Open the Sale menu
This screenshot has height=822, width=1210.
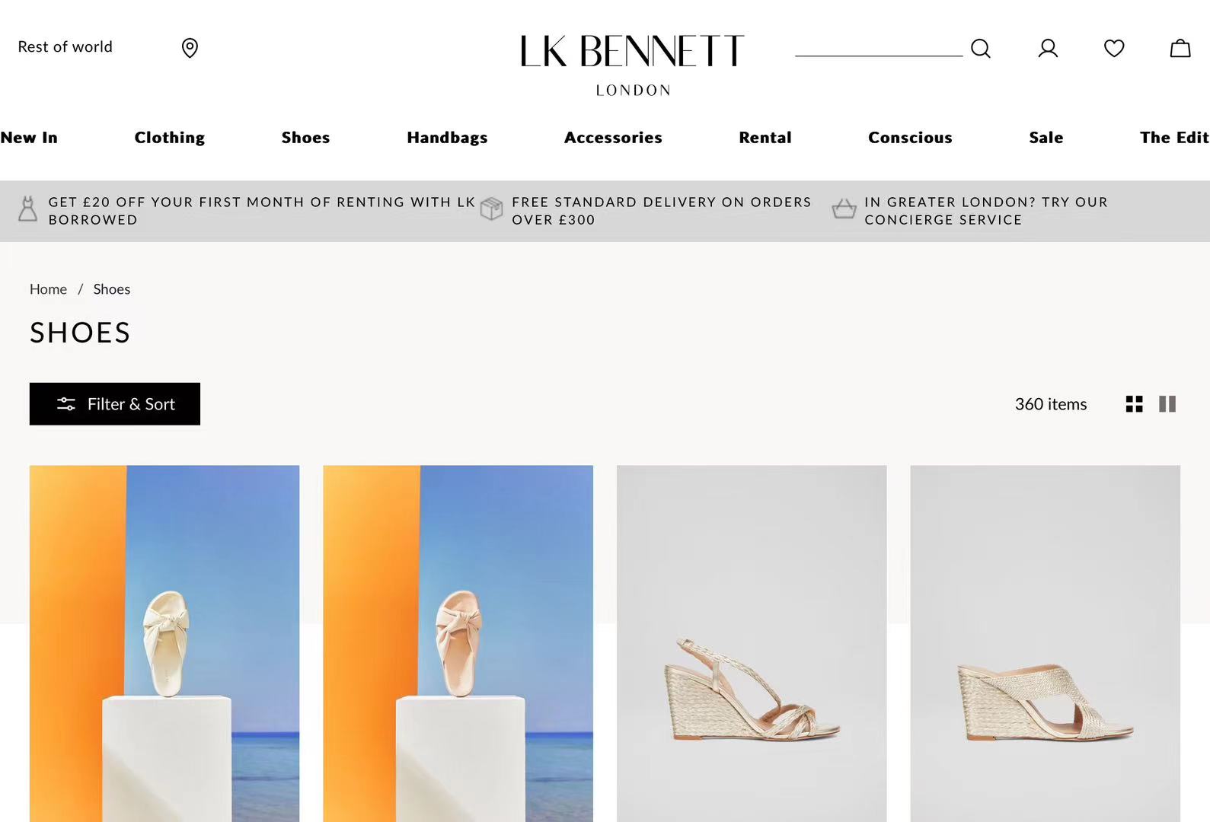(x=1046, y=138)
